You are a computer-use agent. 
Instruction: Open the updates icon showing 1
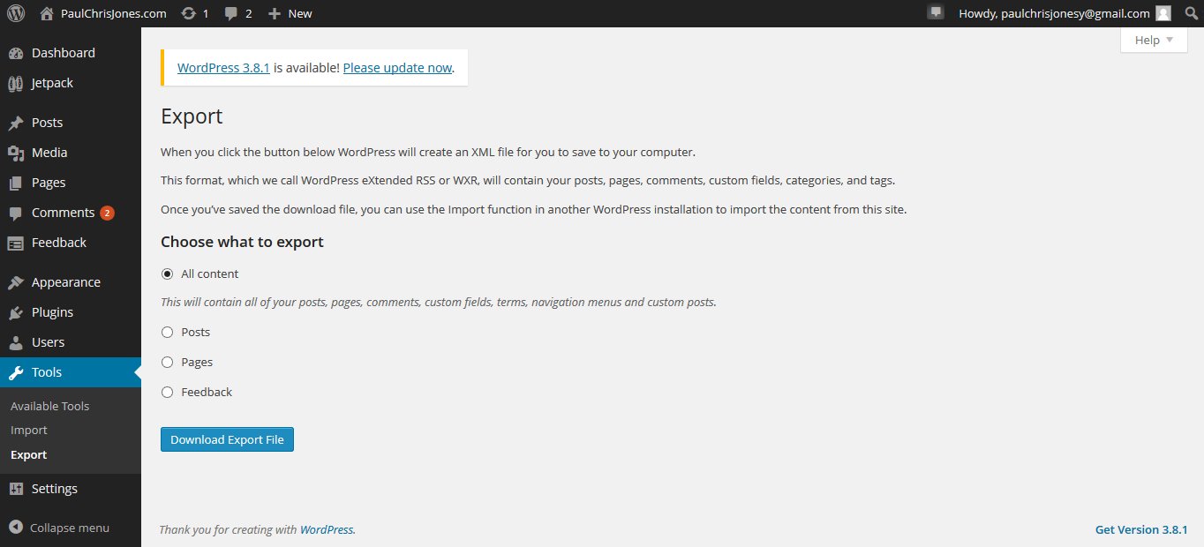point(188,13)
